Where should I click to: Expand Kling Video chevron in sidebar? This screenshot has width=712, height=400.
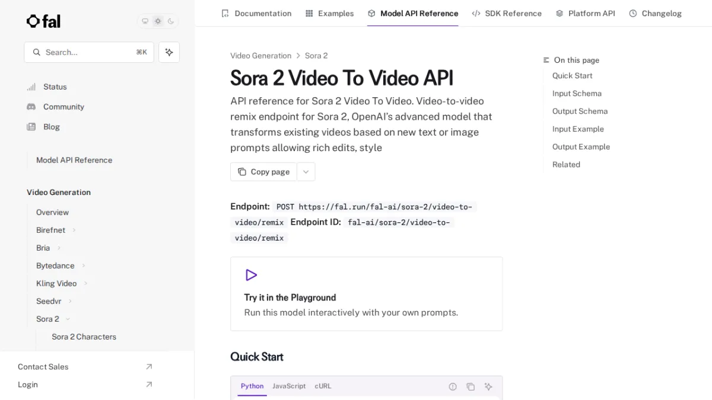85,283
